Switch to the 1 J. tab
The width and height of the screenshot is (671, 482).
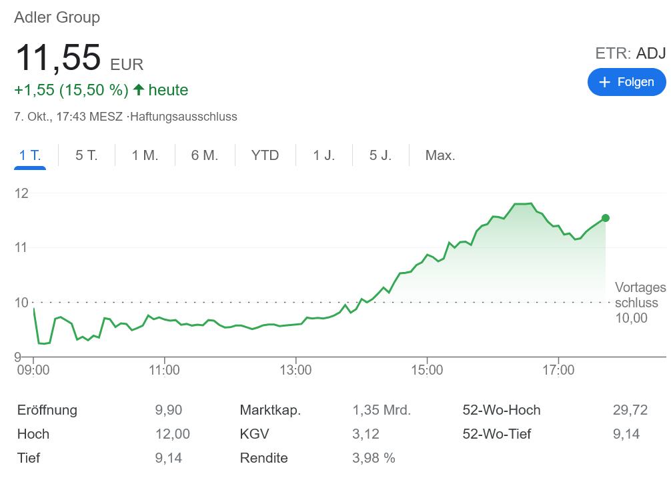pyautogui.click(x=324, y=156)
